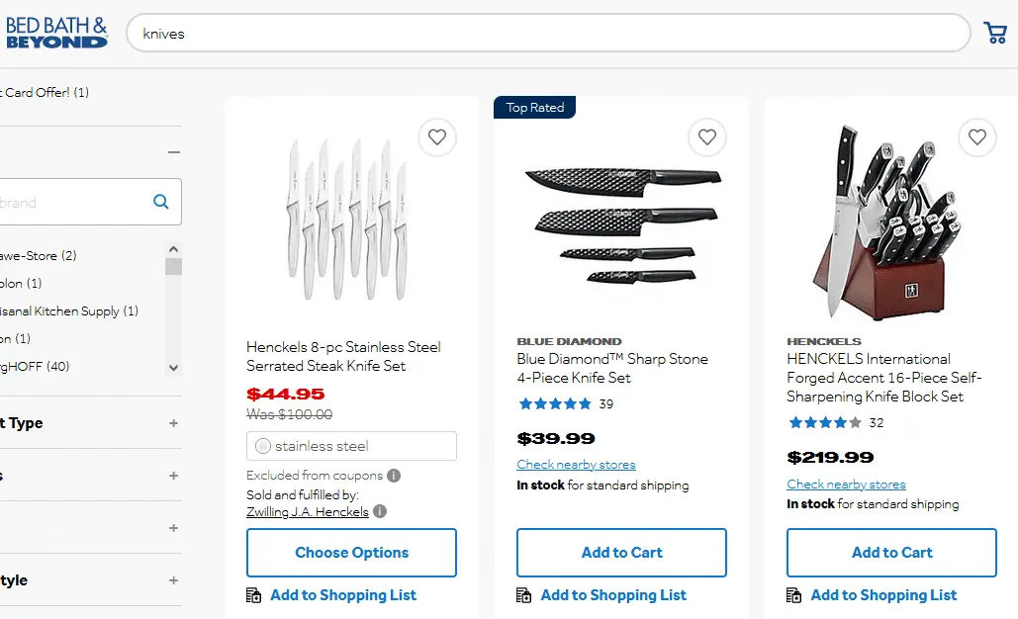The height and width of the screenshot is (619, 1018).
Task: Click Choose Options for Henckels steak knives
Action: [351, 553]
